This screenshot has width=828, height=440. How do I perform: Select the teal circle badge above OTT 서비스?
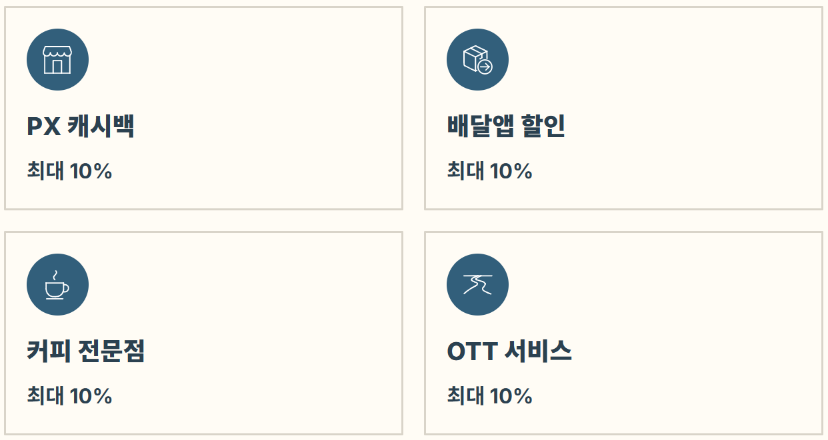pos(477,284)
